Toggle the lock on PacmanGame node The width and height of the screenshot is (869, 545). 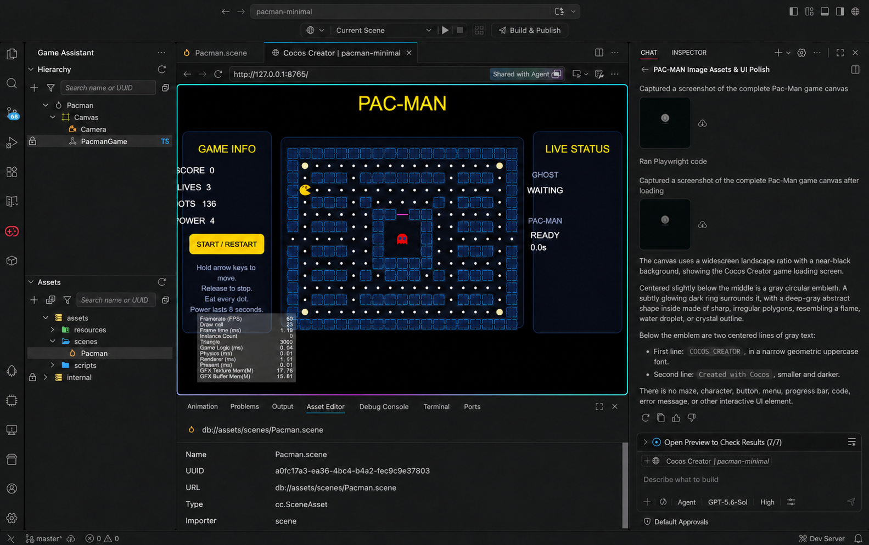click(x=32, y=141)
